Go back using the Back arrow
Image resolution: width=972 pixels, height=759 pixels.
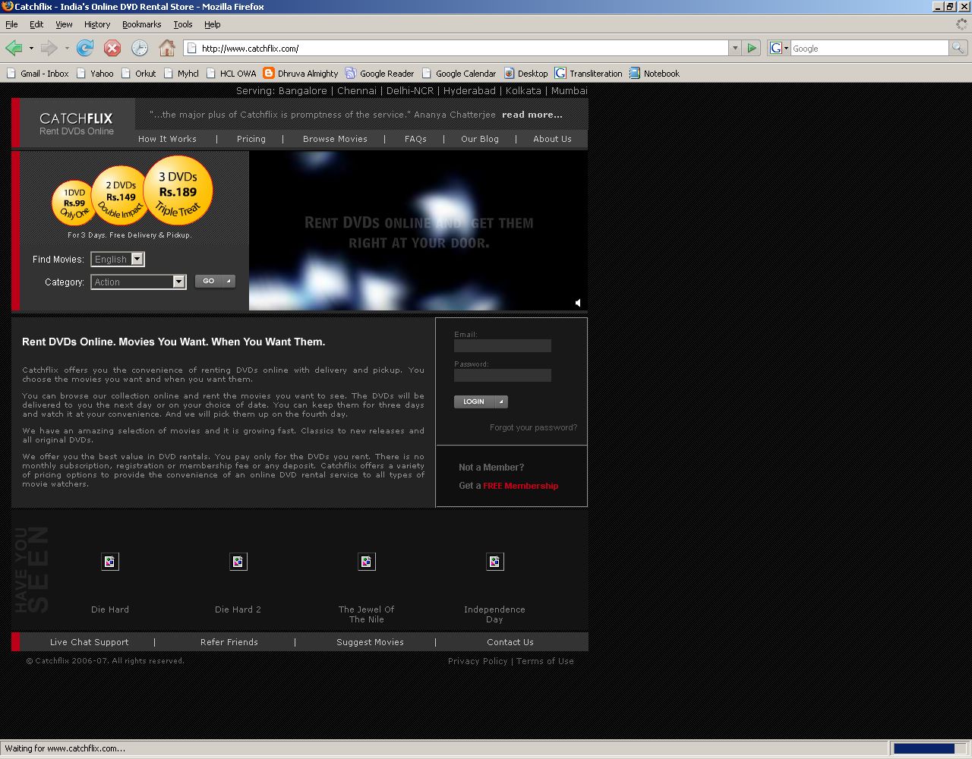point(14,49)
